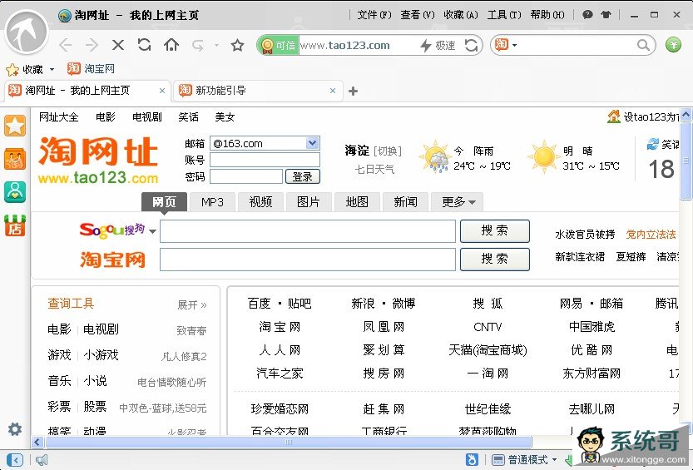This screenshot has height=470, width=693.
Task: Open the 查看(V) menu
Action: (418, 15)
